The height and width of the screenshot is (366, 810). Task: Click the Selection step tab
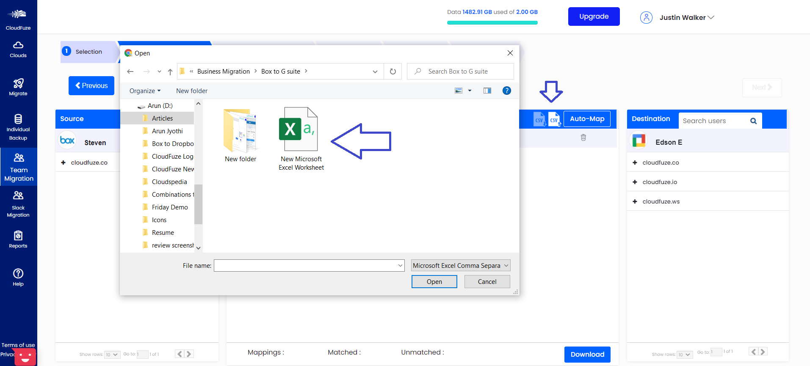(88, 52)
